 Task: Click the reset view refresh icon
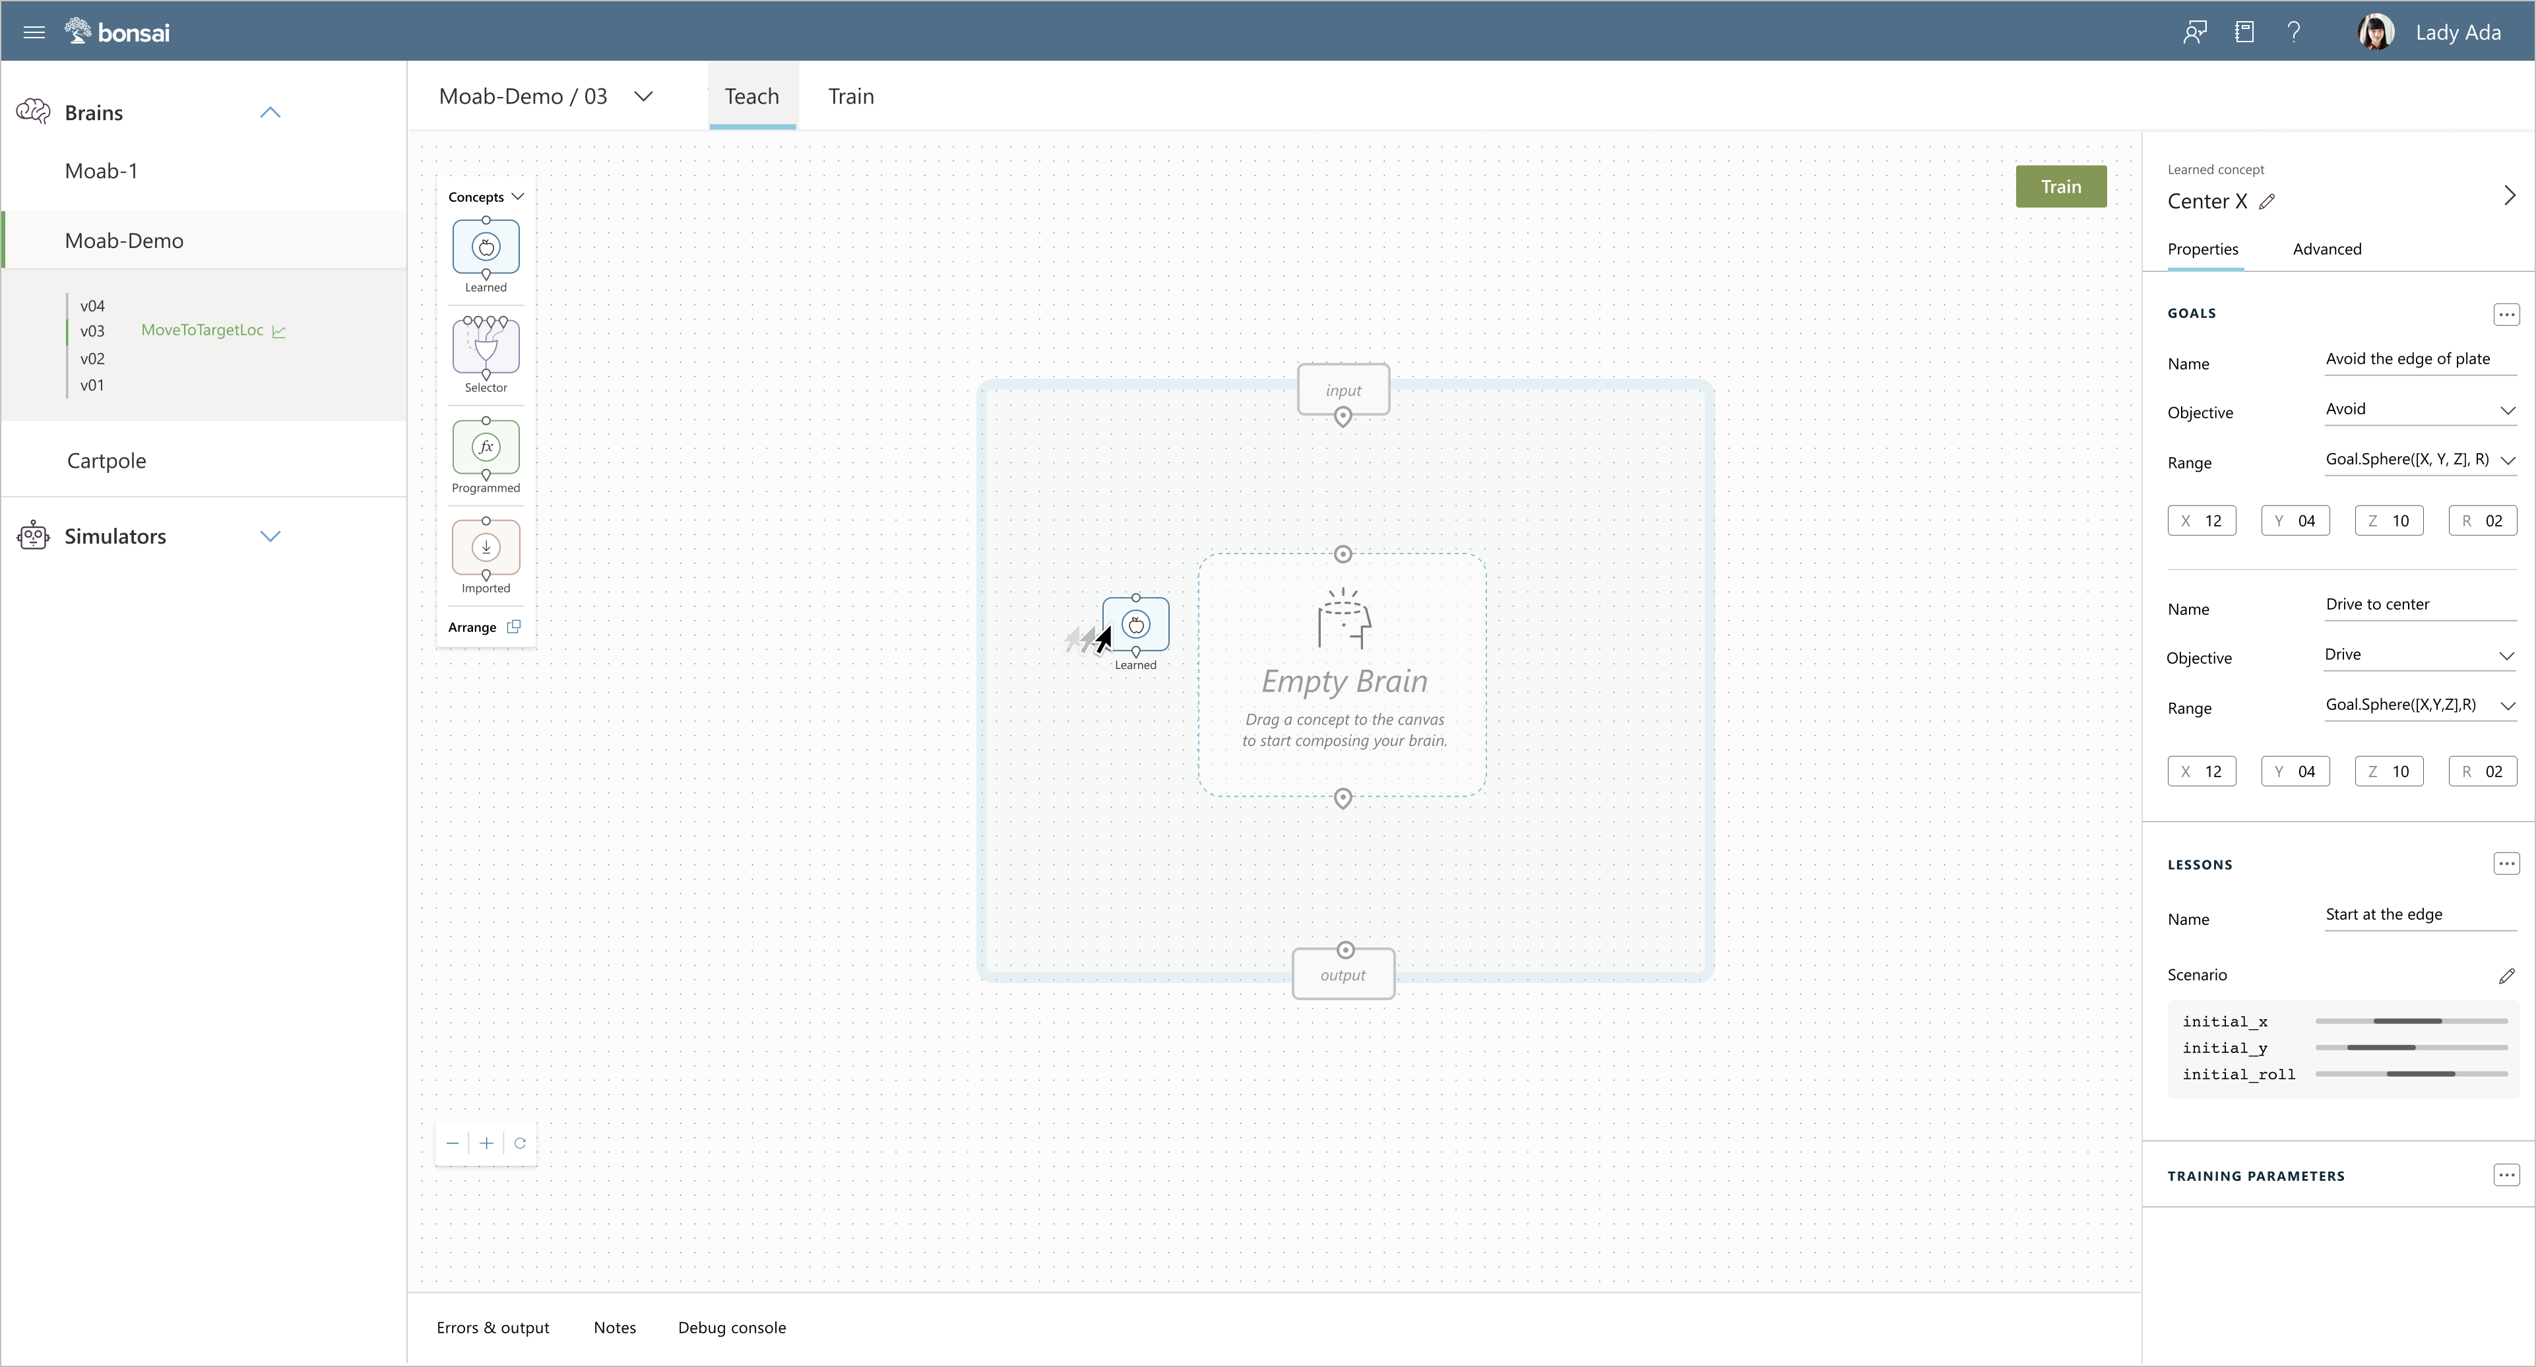coord(520,1143)
